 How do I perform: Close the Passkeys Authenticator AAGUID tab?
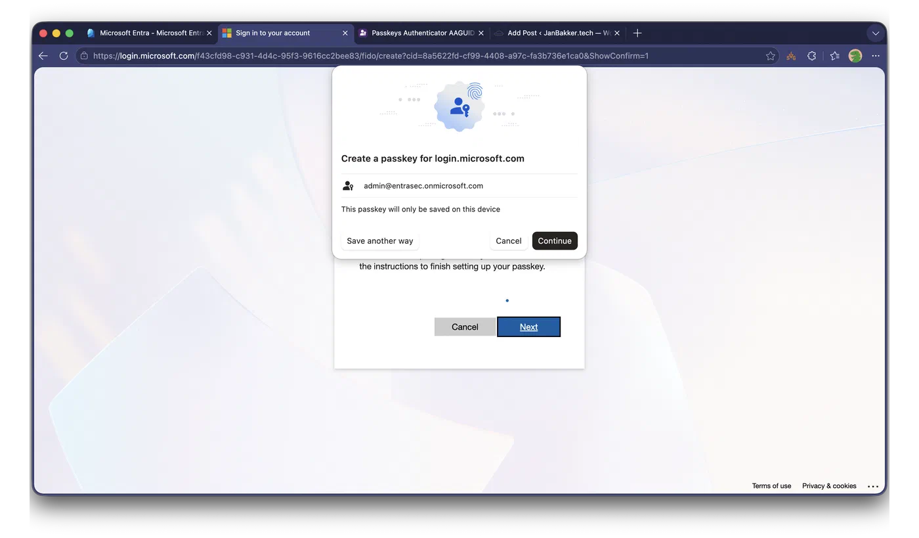[x=481, y=33]
